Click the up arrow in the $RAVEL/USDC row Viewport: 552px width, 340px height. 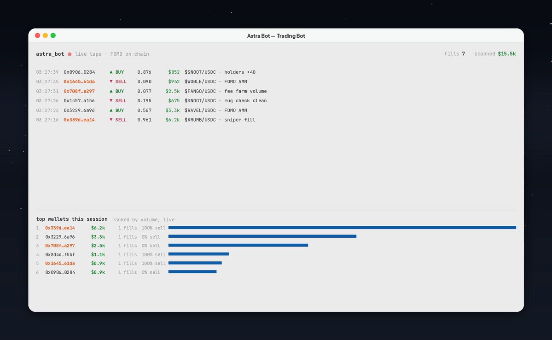point(111,110)
